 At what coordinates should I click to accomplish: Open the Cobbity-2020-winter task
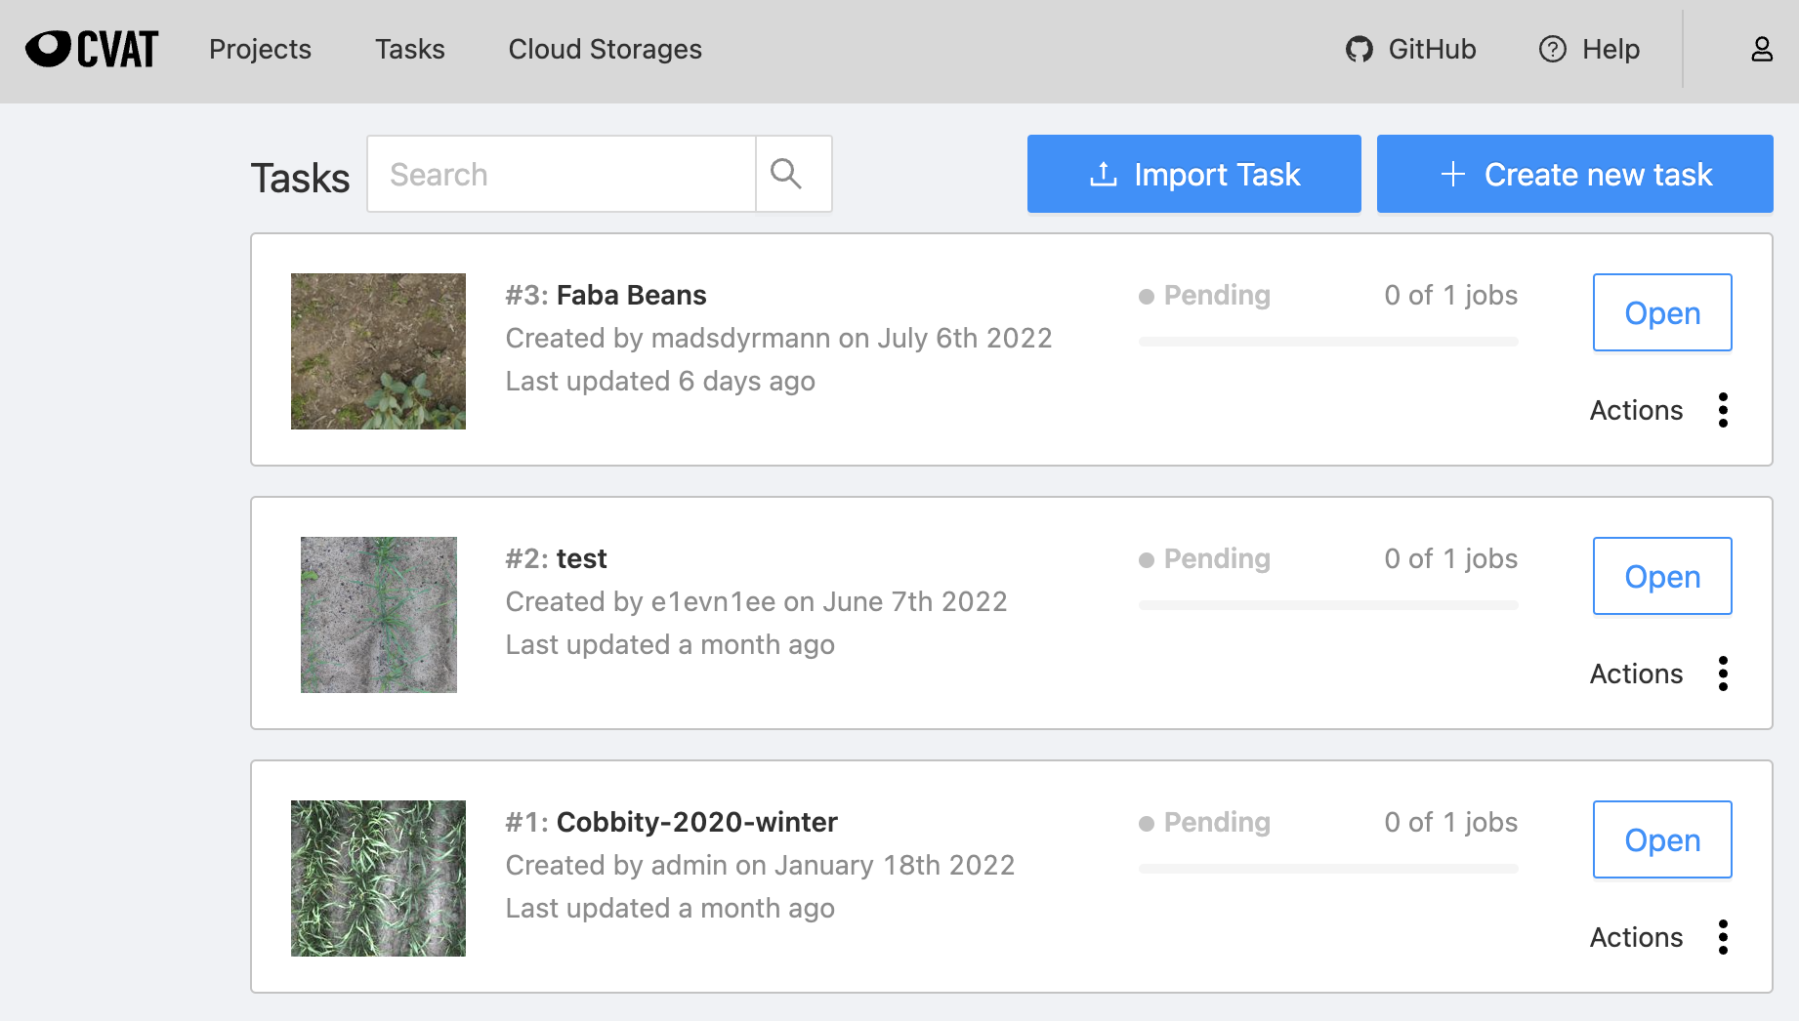click(1661, 839)
